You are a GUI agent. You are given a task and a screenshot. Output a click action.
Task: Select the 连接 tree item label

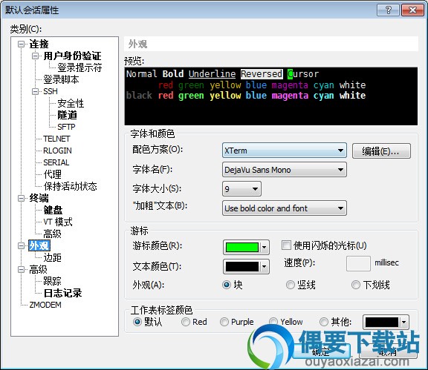click(x=39, y=44)
